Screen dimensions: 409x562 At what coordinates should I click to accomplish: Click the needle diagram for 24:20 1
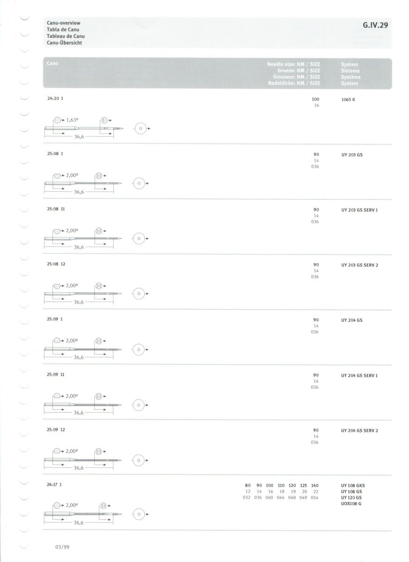coord(84,127)
